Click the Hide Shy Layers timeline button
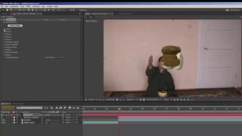The height and width of the screenshot is (136, 242). click(57, 108)
